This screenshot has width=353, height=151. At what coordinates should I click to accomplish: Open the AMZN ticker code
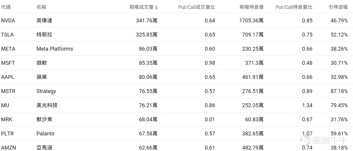pyautogui.click(x=8, y=148)
